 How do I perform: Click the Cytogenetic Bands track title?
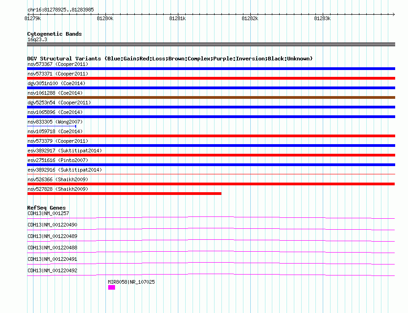tap(55, 34)
